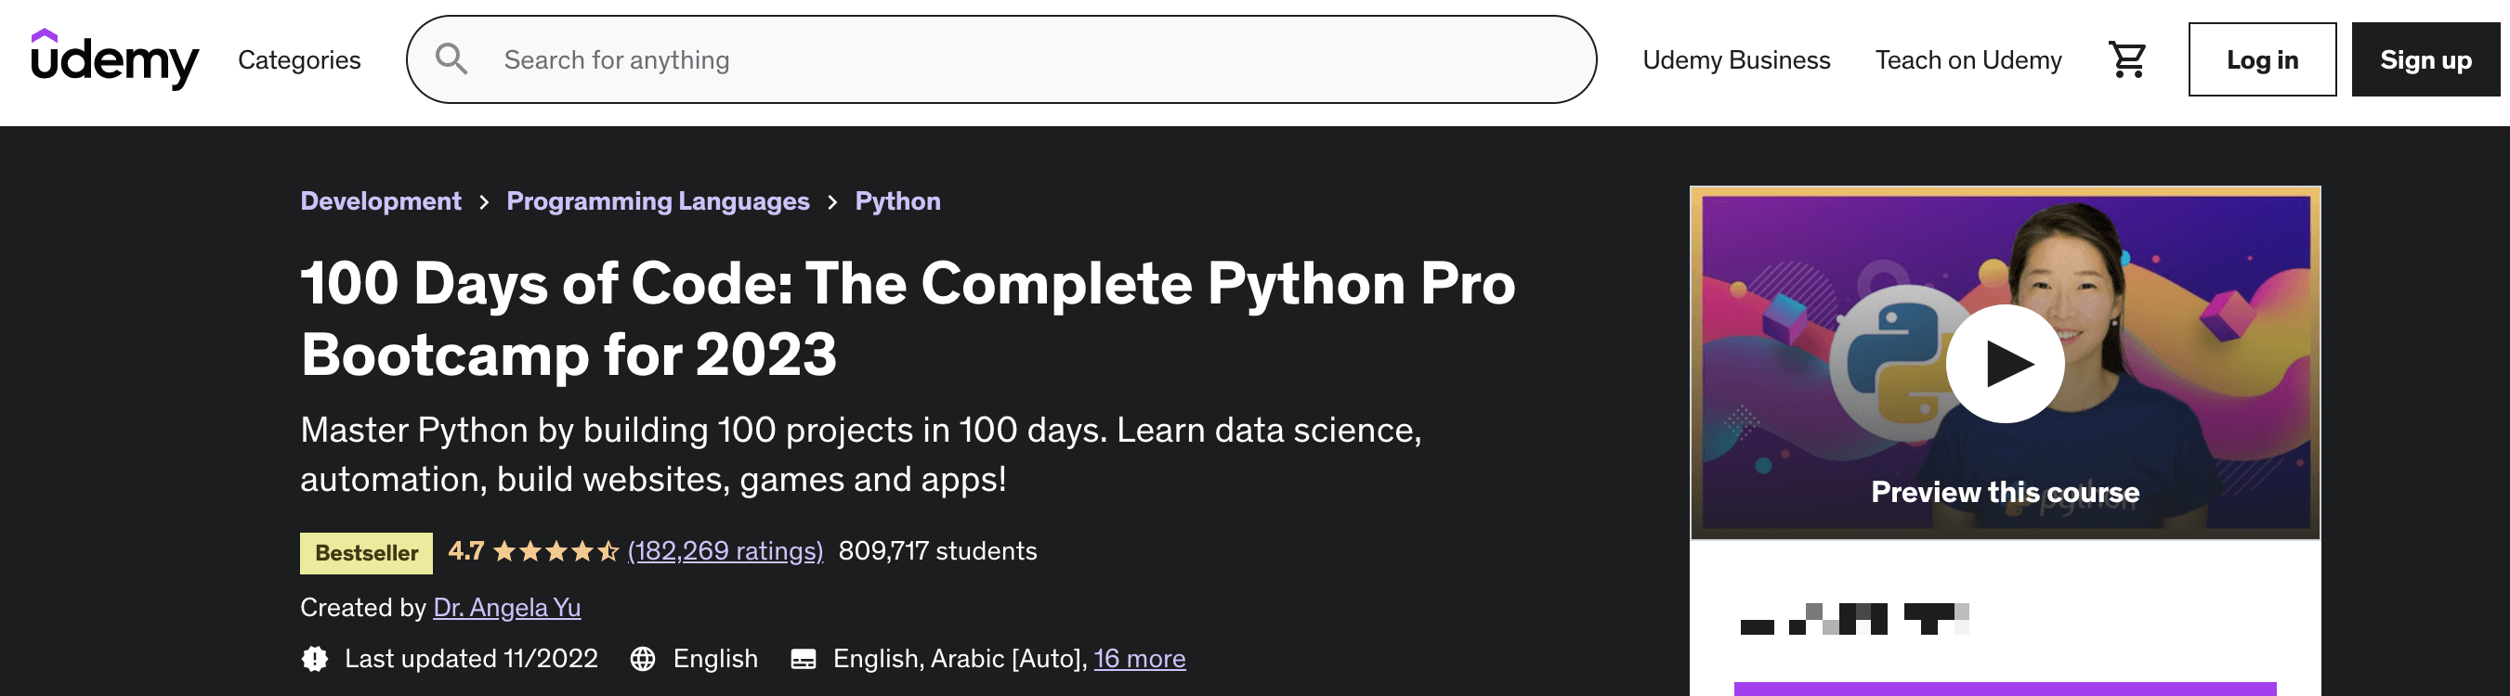
Task: Click the closed captions icon
Action: [x=803, y=659]
